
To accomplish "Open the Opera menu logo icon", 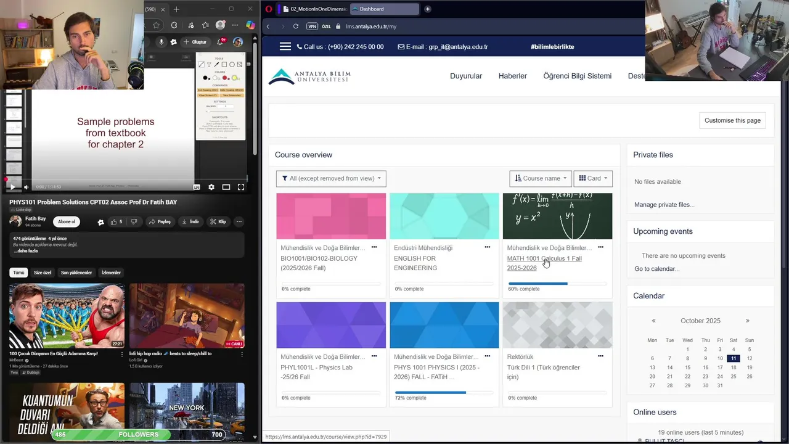I will tap(269, 9).
